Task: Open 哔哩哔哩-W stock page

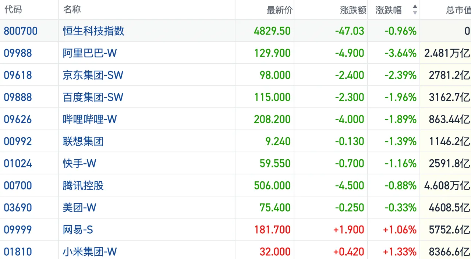Action: tap(90, 119)
